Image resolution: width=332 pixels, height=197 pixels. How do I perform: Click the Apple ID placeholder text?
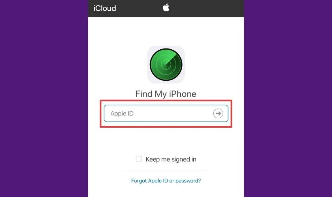pos(122,113)
